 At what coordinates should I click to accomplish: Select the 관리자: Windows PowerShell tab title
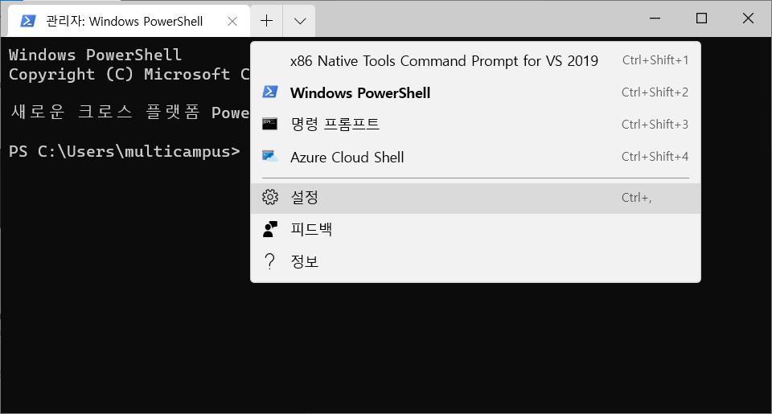click(x=124, y=21)
